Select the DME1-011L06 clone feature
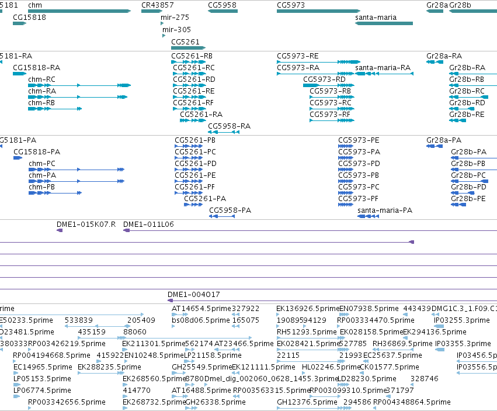Screen dimensions: 497x411 click(310, 230)
